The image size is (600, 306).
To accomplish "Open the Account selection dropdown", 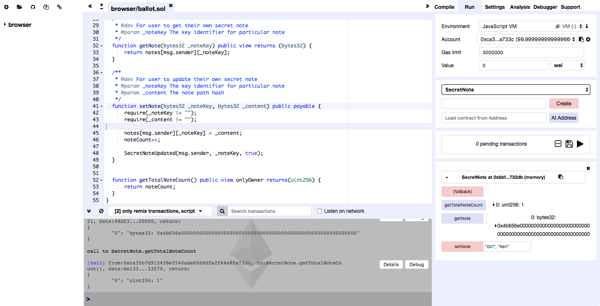I will [x=528, y=39].
